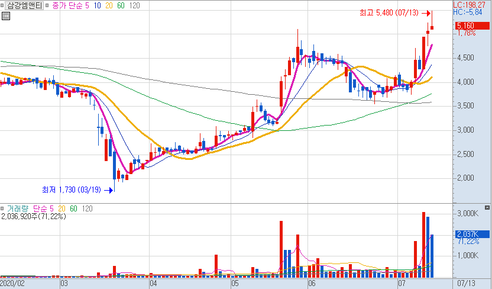The width and height of the screenshot is (492, 289).
Task: Click the 07 month axis label
Action: click(x=402, y=284)
